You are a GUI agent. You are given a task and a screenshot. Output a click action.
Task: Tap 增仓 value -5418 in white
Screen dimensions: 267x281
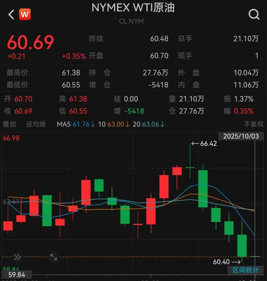click(158, 85)
